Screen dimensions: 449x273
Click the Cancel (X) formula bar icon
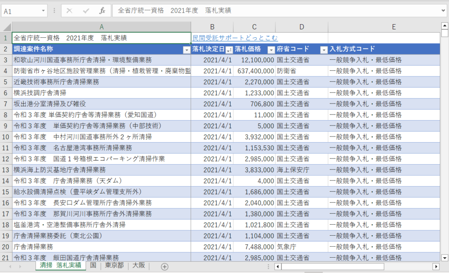[69, 11]
